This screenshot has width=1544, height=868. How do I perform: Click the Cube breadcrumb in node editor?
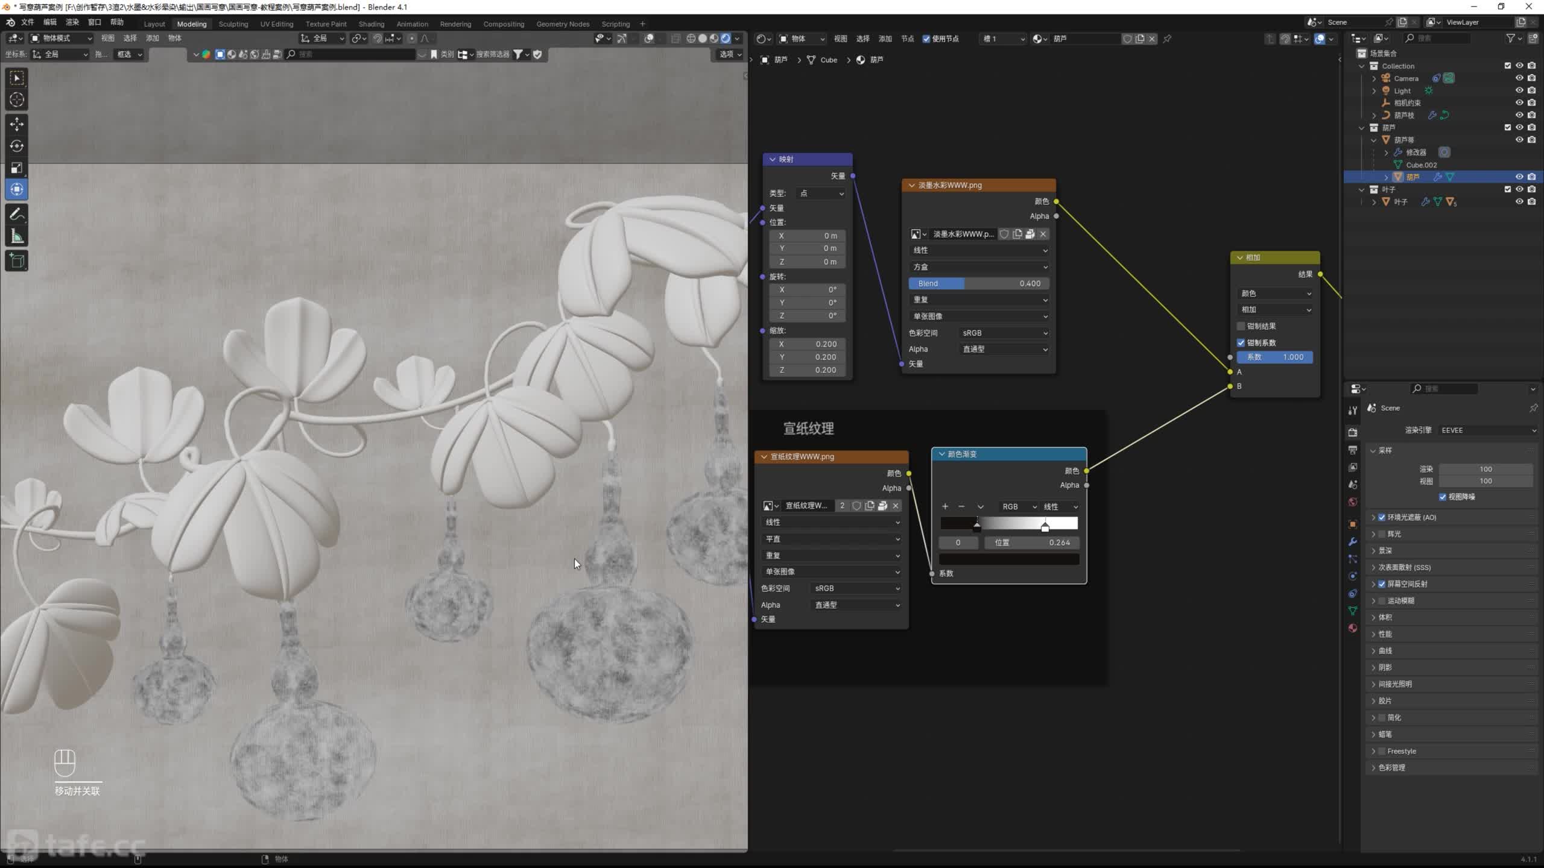(828, 60)
